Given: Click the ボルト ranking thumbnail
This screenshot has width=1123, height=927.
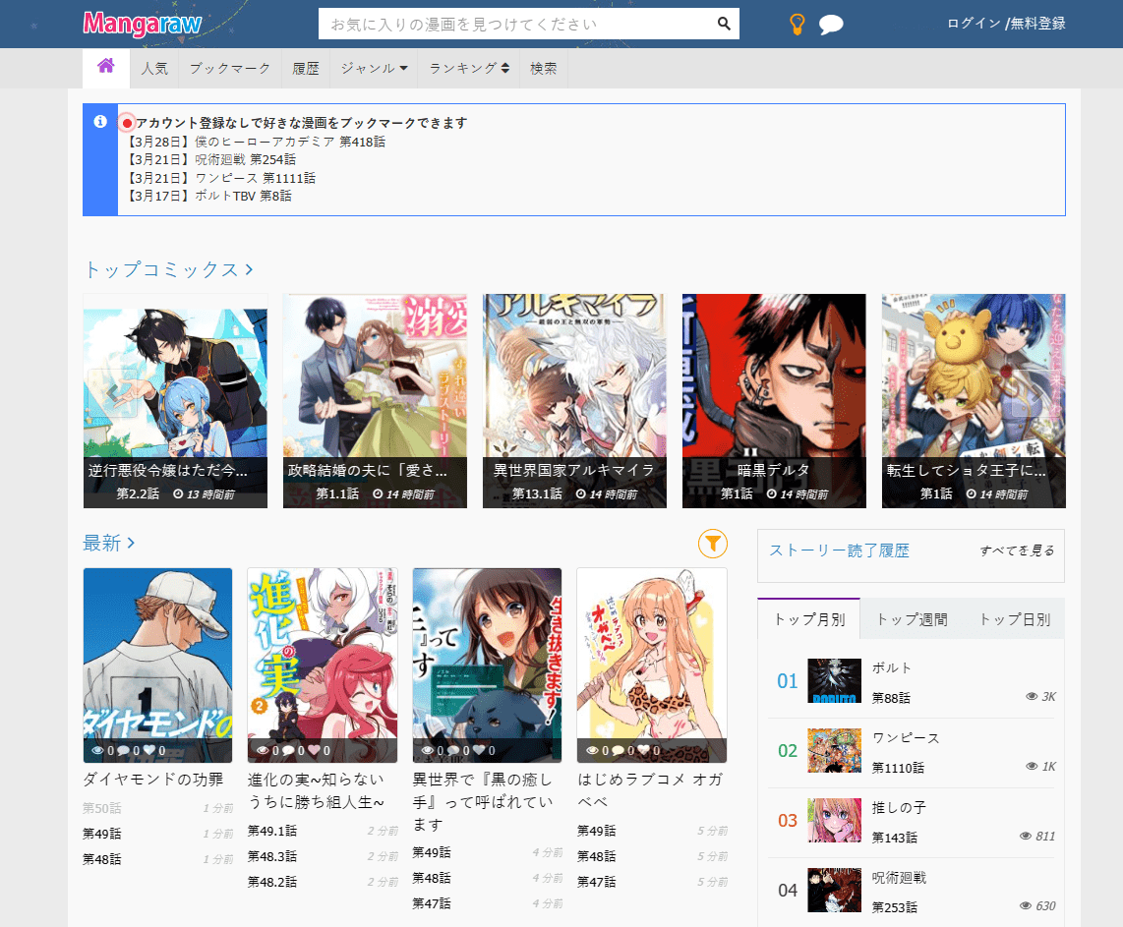Looking at the screenshot, I should [x=834, y=681].
